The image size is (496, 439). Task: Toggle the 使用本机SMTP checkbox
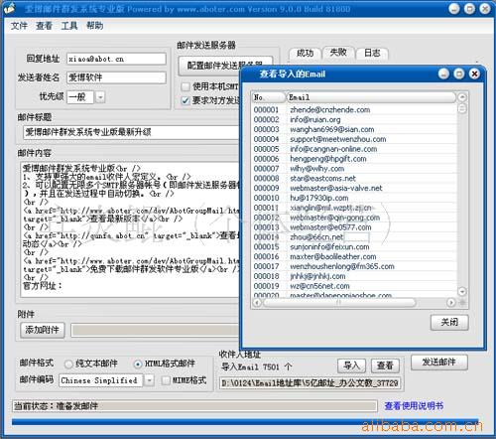186,86
